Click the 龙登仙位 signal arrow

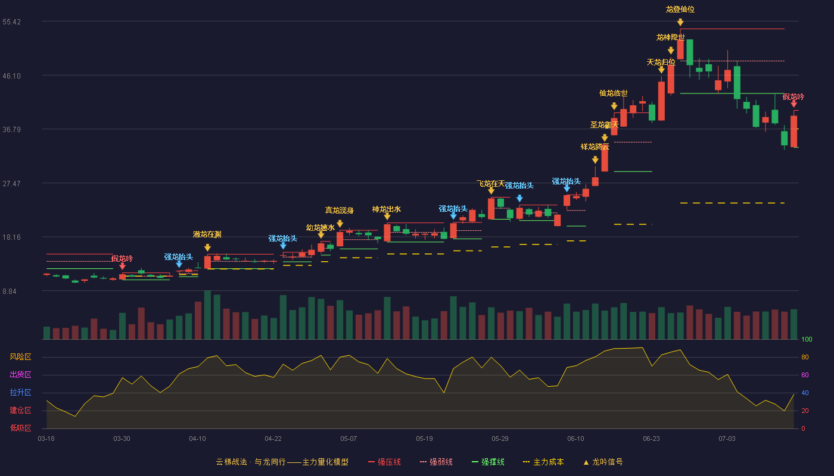[x=680, y=23]
